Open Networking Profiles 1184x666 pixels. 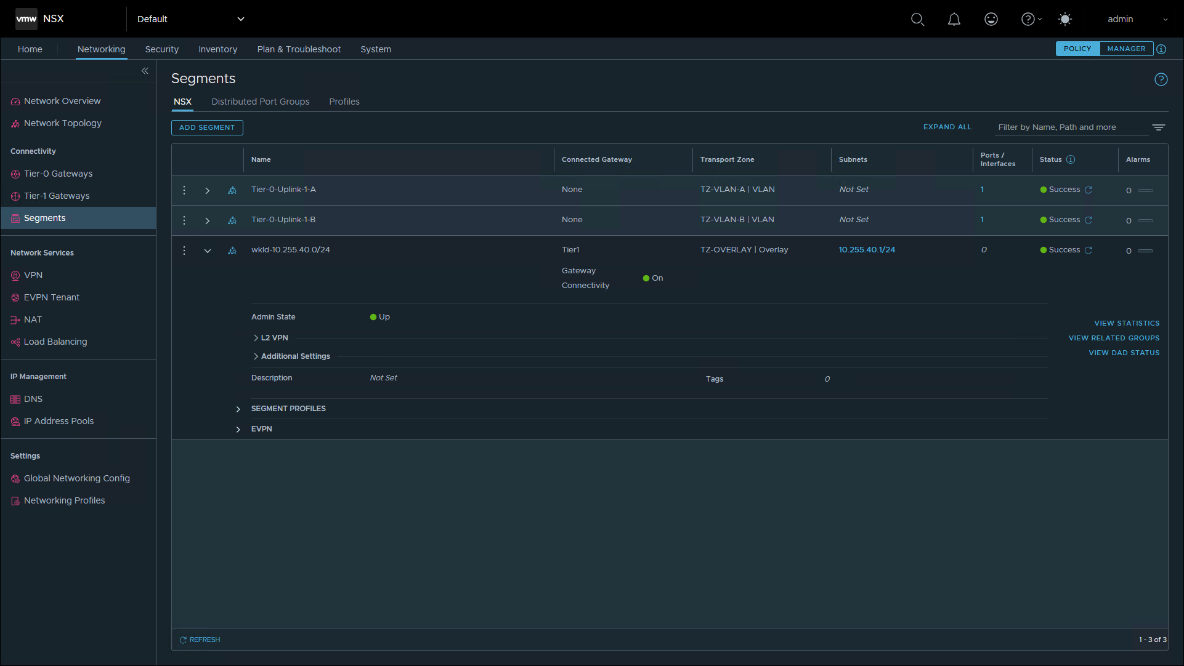click(64, 500)
